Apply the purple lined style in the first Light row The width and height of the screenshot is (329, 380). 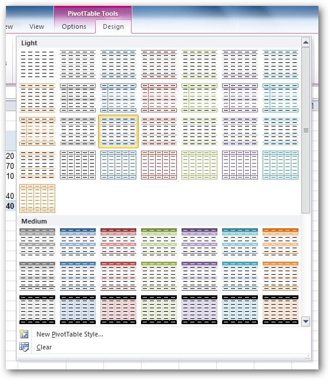click(240, 65)
